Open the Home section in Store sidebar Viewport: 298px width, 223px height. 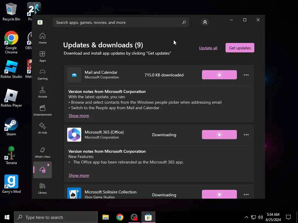click(x=42, y=38)
